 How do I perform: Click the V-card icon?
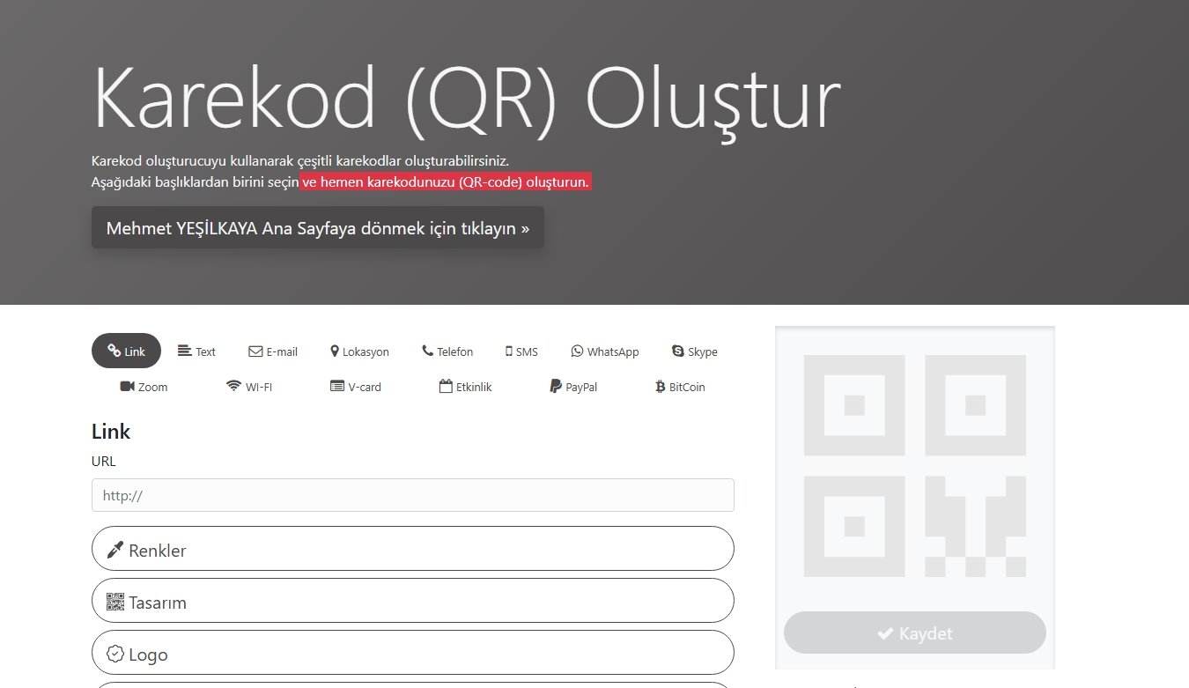[x=336, y=386]
